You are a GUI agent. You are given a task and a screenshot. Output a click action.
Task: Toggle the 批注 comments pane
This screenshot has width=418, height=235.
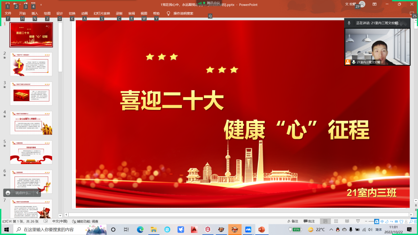pyautogui.click(x=309, y=221)
